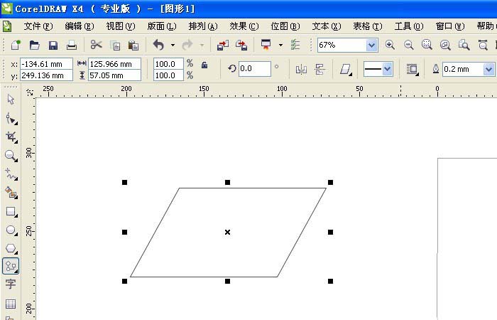Image resolution: width=497 pixels, height=320 pixels.
Task: Open the 工具(O) menu
Action: coord(409,26)
